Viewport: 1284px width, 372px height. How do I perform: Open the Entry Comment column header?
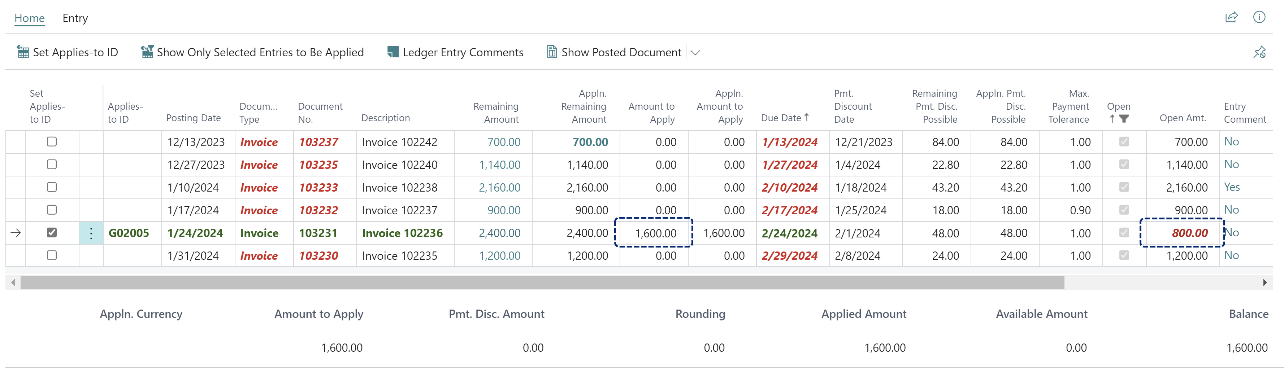coord(1245,113)
